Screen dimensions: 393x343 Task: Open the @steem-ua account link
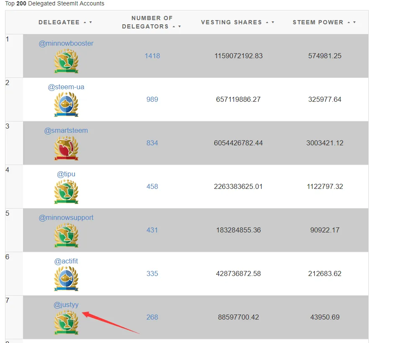tap(66, 87)
